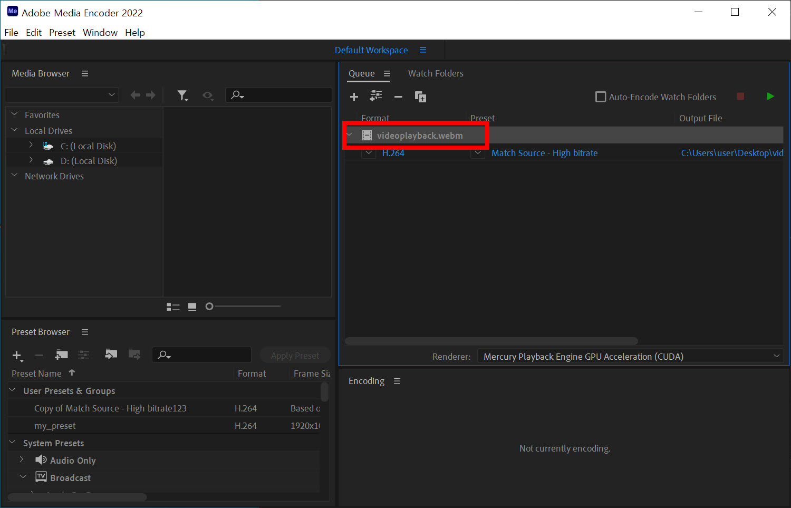
Task: Switch Media Browser to list view
Action: 173,306
